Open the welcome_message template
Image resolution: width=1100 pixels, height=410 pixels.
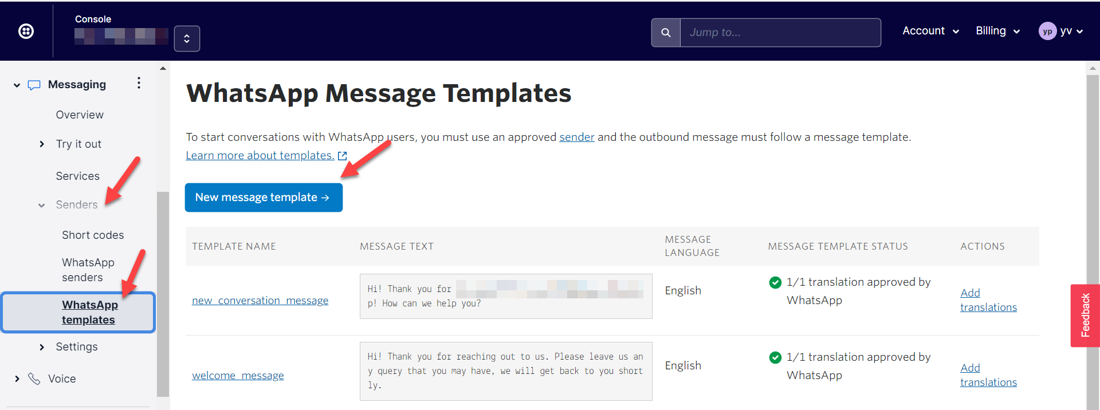click(x=238, y=376)
